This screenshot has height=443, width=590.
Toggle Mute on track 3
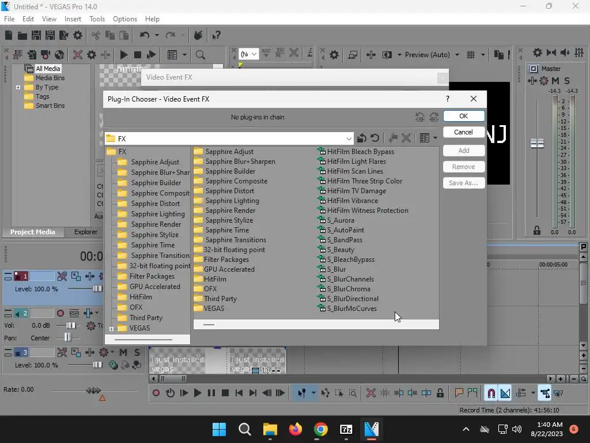123,352
